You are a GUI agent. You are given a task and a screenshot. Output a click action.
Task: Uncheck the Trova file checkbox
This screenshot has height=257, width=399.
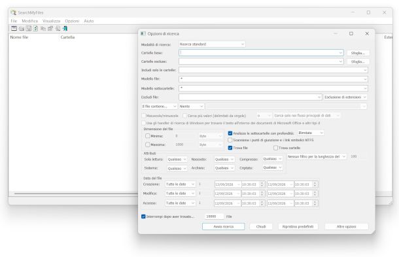click(x=230, y=148)
